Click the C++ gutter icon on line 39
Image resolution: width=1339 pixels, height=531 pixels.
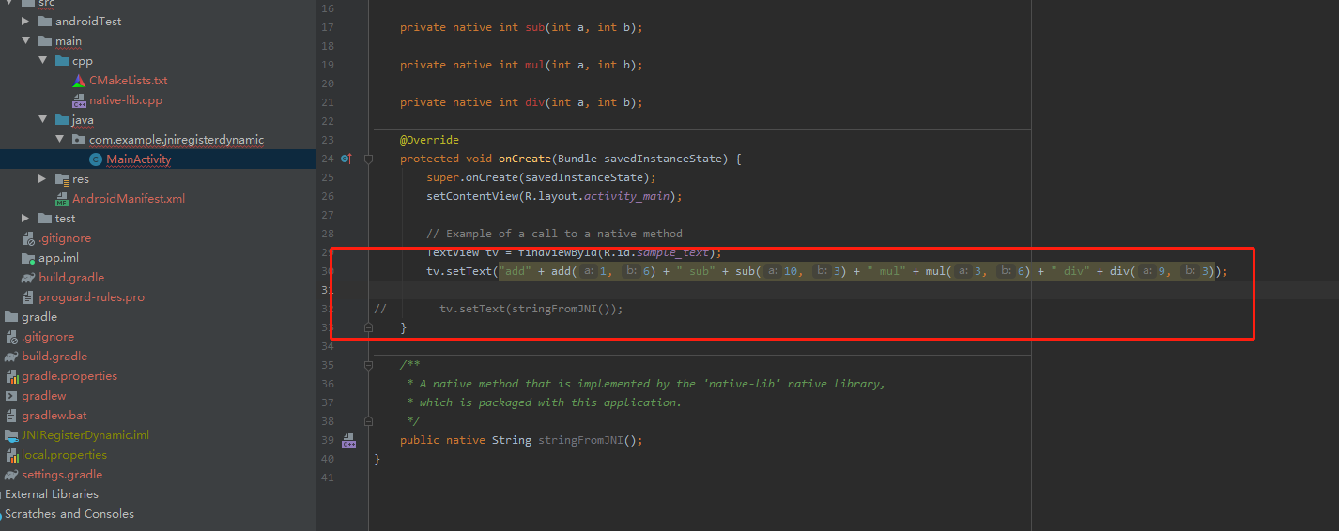pos(348,441)
